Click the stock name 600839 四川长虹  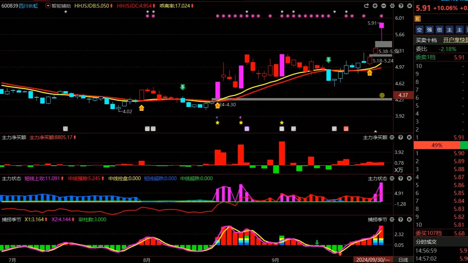click(19, 6)
